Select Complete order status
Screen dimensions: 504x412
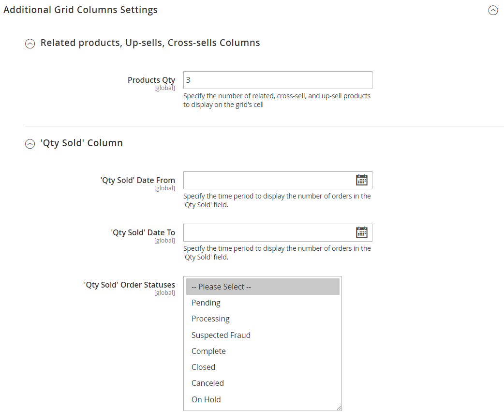coord(263,351)
